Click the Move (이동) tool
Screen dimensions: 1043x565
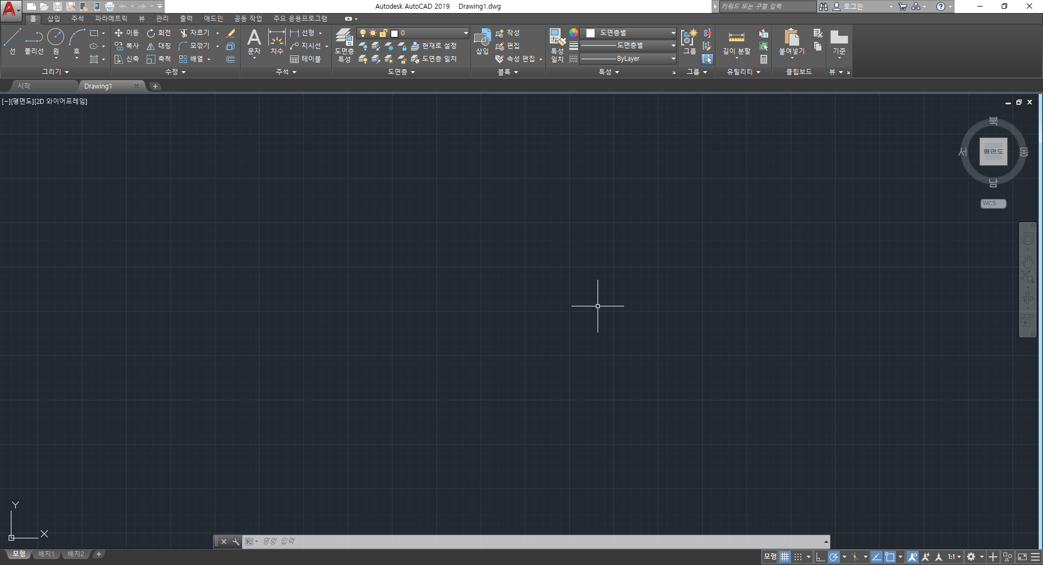(127, 33)
